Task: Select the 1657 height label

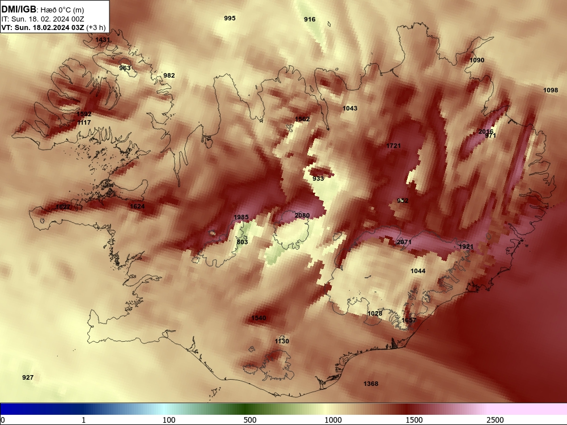Action: (409, 320)
